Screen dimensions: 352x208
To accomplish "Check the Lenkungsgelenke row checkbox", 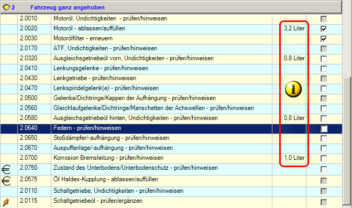I will [x=324, y=69].
